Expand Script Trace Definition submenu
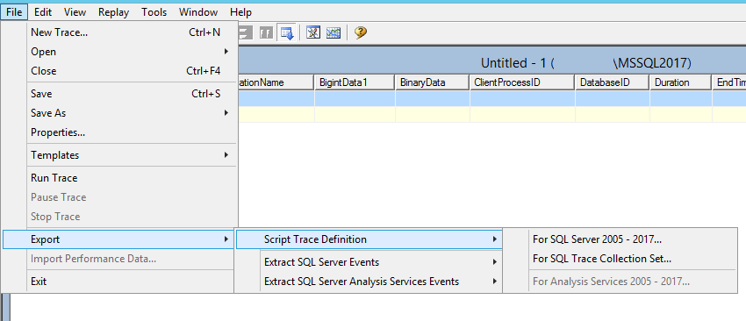The width and height of the screenshot is (746, 321). pos(369,239)
